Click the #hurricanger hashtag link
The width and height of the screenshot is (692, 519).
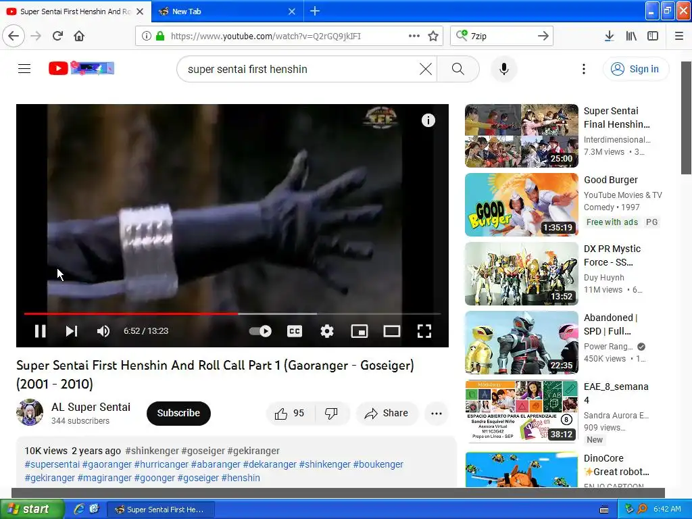coord(162,464)
